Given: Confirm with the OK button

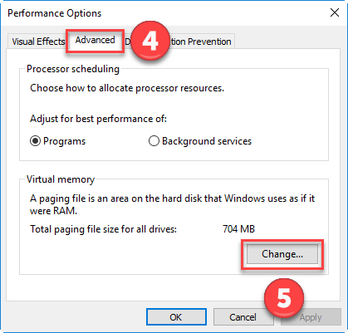Looking at the screenshot, I should [x=176, y=317].
